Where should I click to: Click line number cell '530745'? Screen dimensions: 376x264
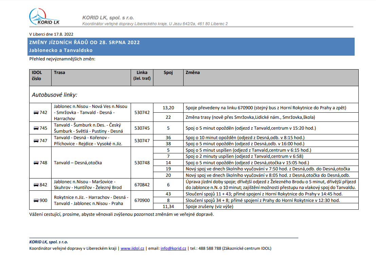click(142, 128)
